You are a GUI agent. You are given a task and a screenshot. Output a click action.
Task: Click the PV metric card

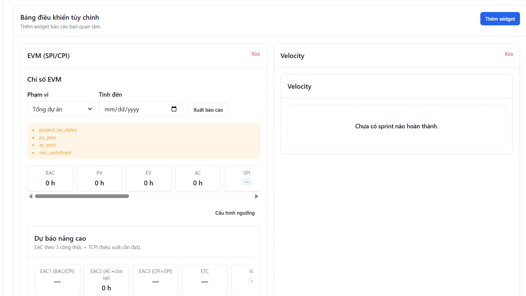99,178
